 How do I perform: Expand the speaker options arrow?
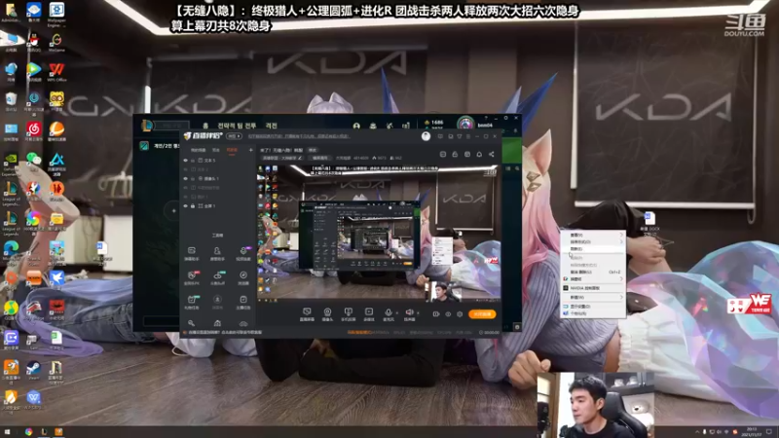click(x=418, y=312)
